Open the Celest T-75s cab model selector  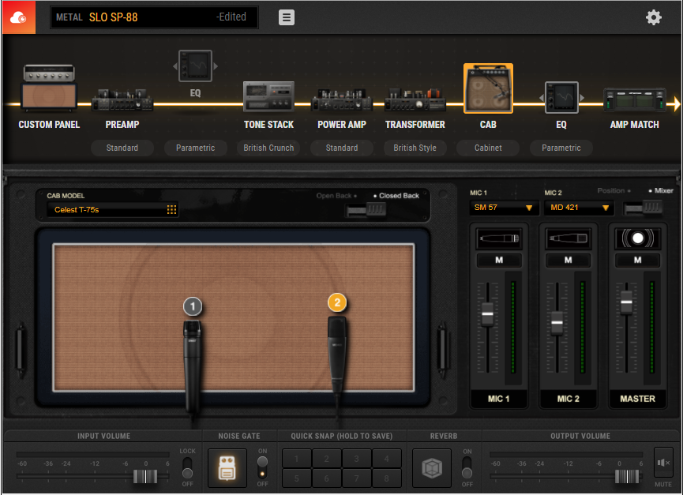[112, 210]
